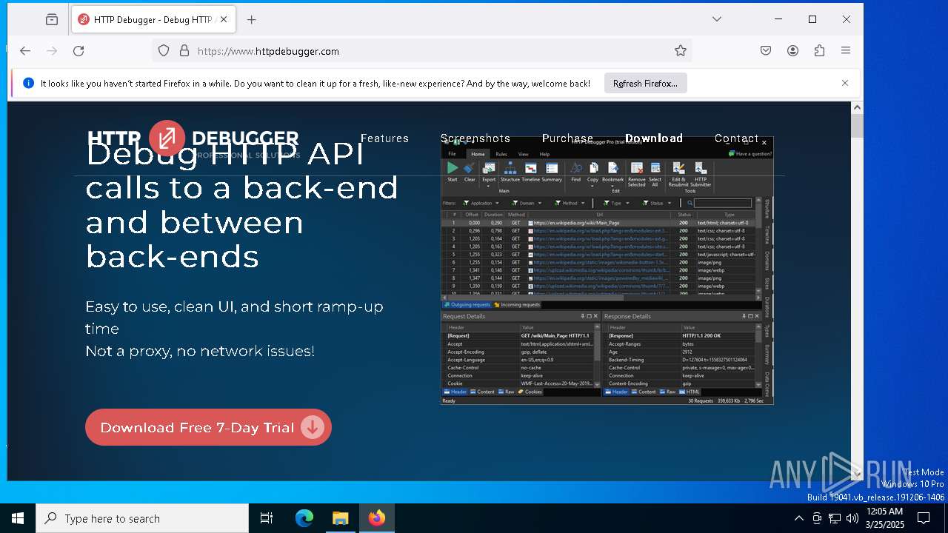The image size is (948, 533).
Task: Click page scrollbar up arrow
Action: 857,107
